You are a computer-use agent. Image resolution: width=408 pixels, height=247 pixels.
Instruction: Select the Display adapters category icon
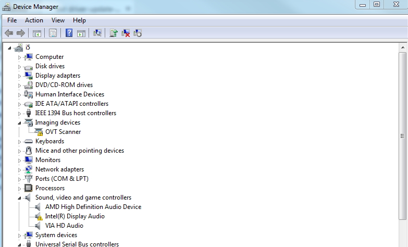(x=28, y=76)
